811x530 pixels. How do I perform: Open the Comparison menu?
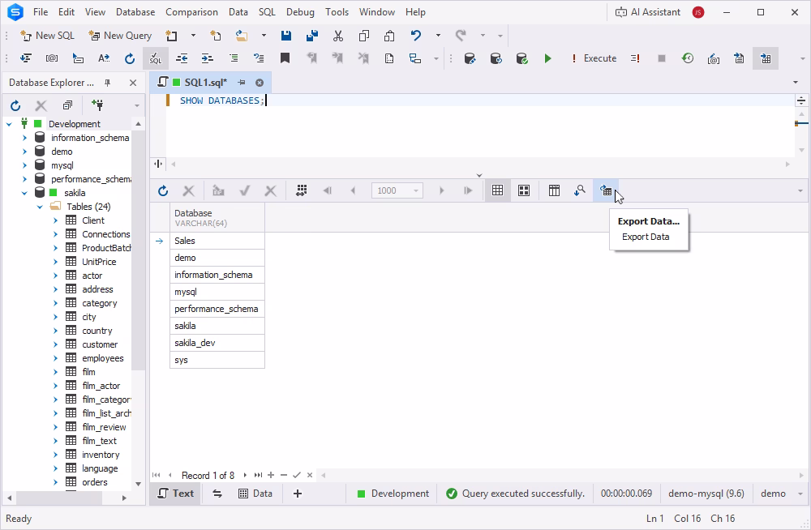pos(191,12)
